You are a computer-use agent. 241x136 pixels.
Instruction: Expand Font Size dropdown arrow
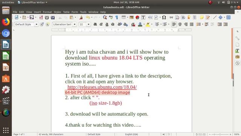pyautogui.click(x=88, y=24)
